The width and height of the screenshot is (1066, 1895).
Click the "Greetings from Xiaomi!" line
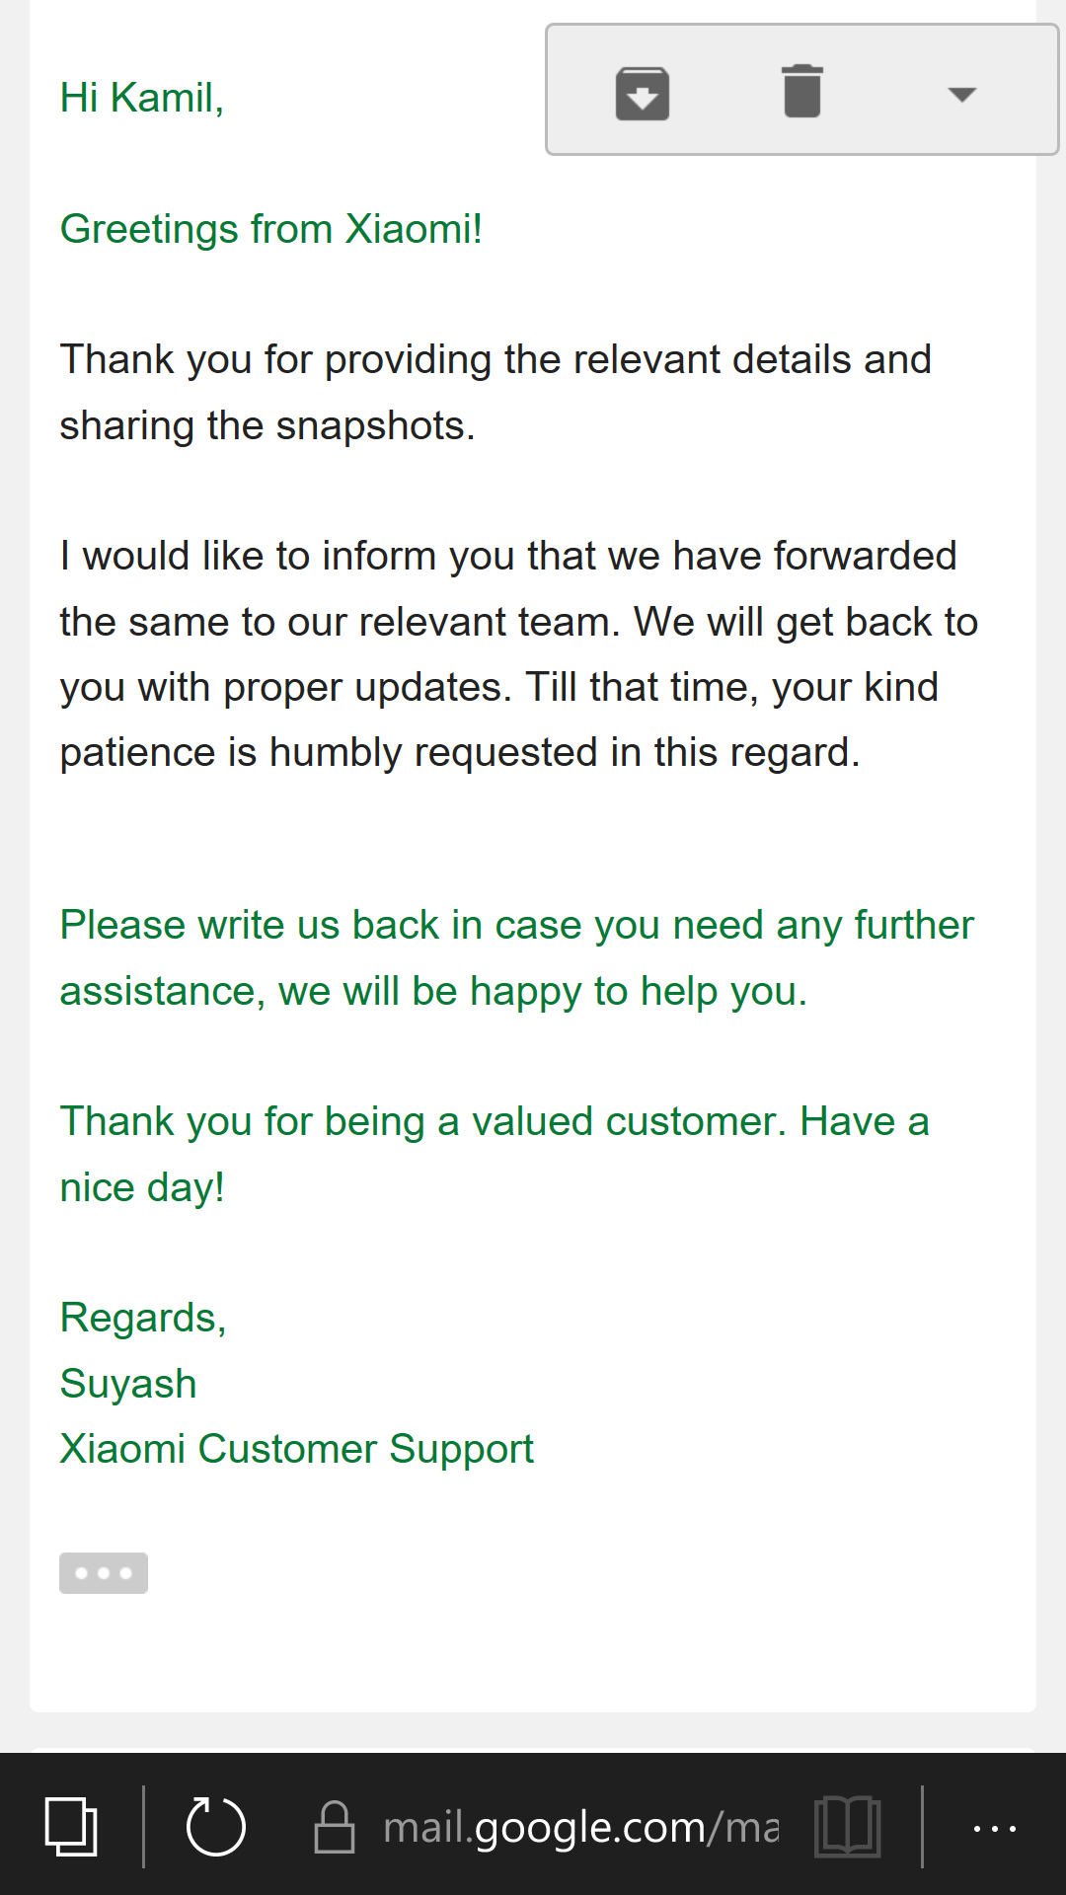point(271,229)
